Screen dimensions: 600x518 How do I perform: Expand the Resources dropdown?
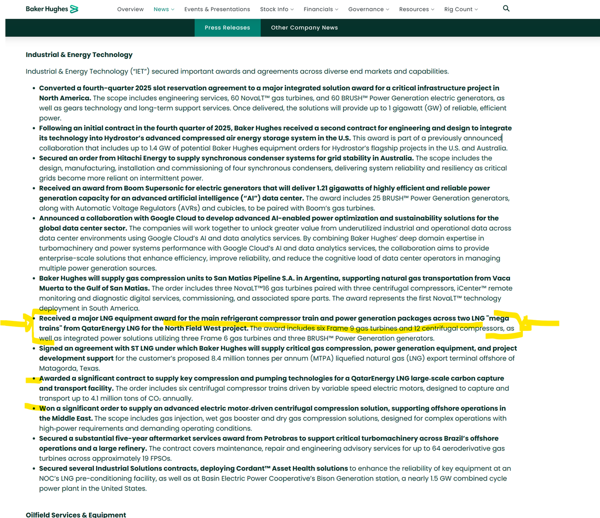point(416,9)
